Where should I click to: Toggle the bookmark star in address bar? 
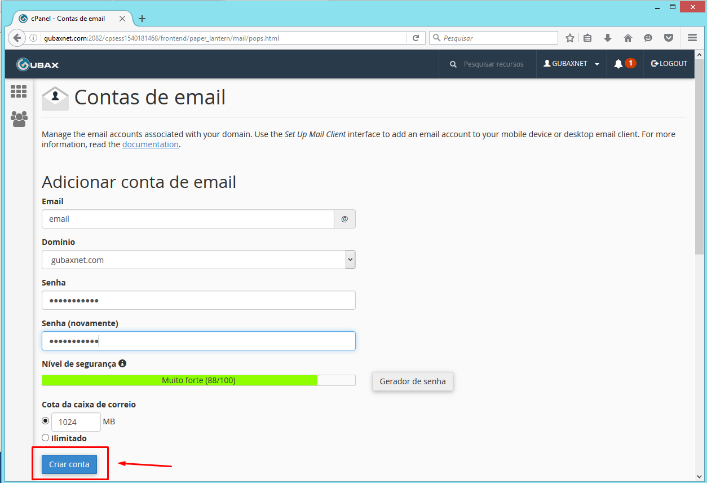[569, 38]
